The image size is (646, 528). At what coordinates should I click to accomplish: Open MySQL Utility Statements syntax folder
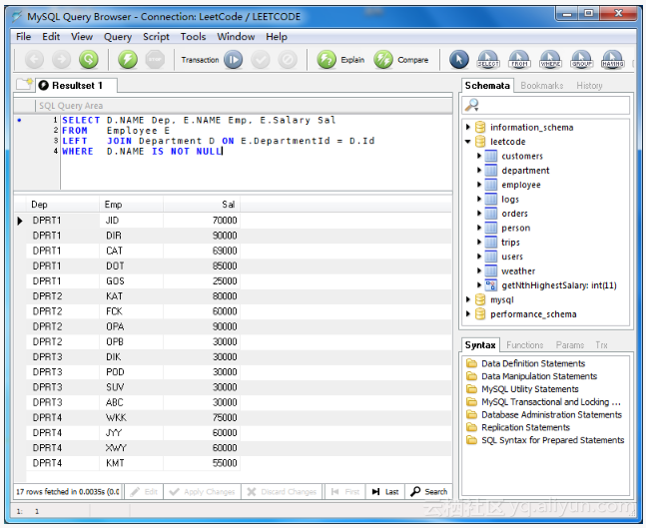coord(530,389)
